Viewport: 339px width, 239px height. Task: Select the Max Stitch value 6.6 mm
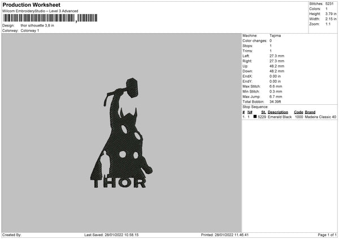click(276, 86)
